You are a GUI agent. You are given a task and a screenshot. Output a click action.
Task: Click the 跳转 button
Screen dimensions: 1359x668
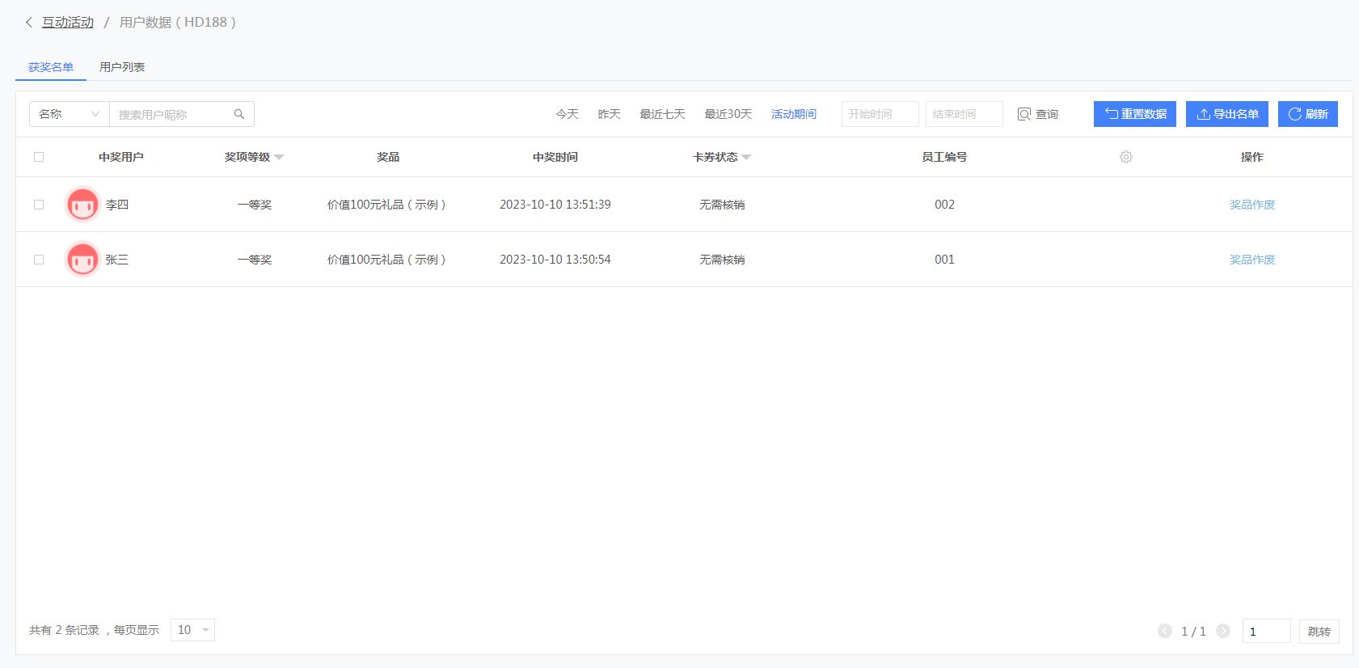(1319, 631)
